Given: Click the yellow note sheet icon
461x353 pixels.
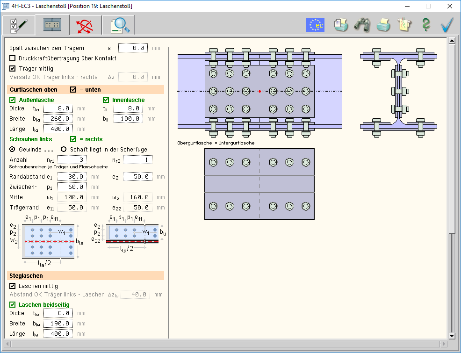Looking at the screenshot, I should point(404,25).
